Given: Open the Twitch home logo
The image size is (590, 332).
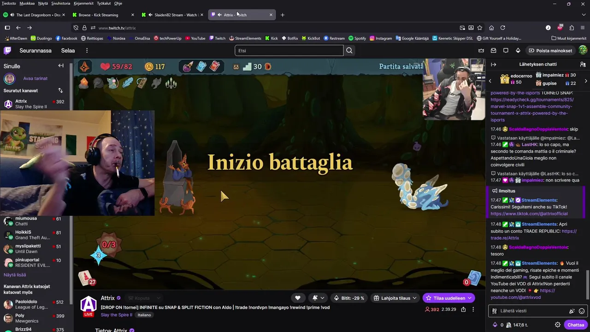Looking at the screenshot, I should coord(7,50).
